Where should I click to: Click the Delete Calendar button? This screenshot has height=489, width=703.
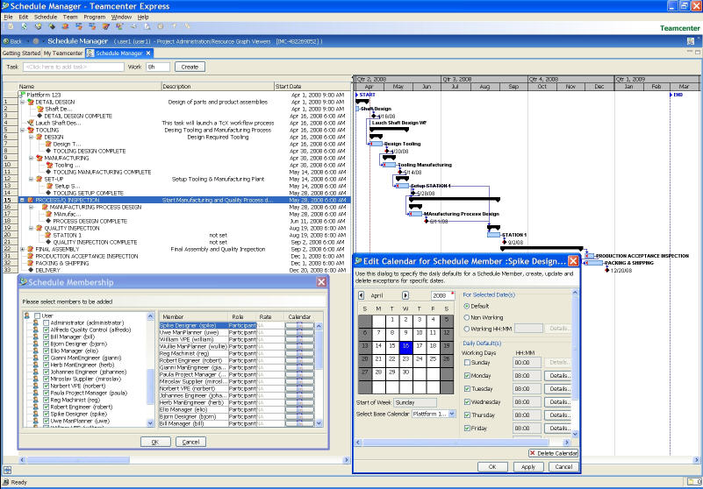(x=553, y=454)
